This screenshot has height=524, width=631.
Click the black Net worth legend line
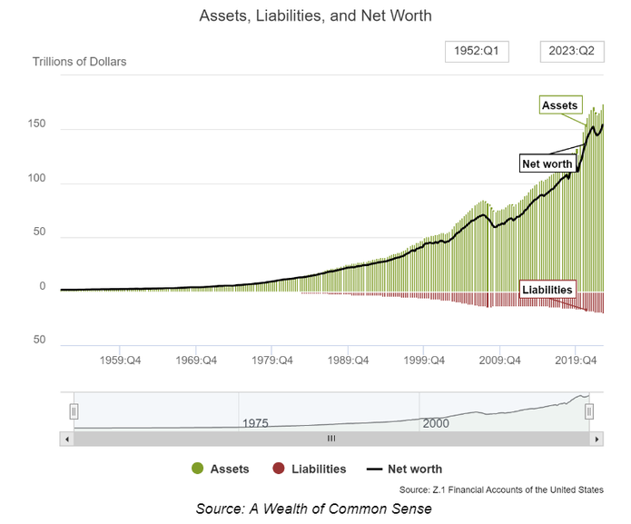374,470
